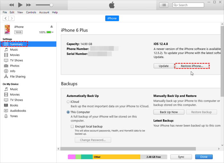This screenshot has height=163, width=224.
Task: Skip forward with fast-forward icon
Action: 28,5
